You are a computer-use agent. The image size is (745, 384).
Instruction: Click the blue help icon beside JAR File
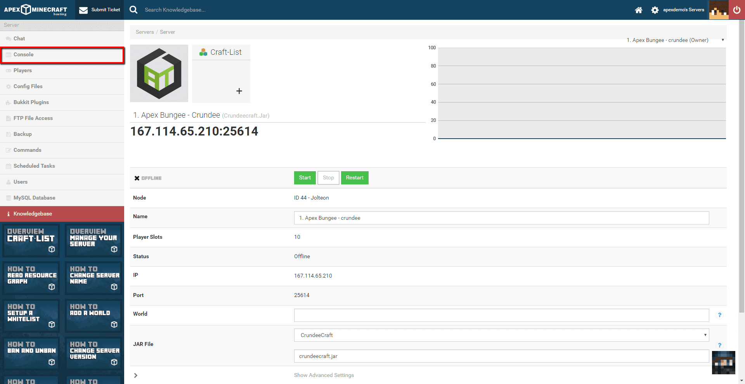click(x=719, y=345)
